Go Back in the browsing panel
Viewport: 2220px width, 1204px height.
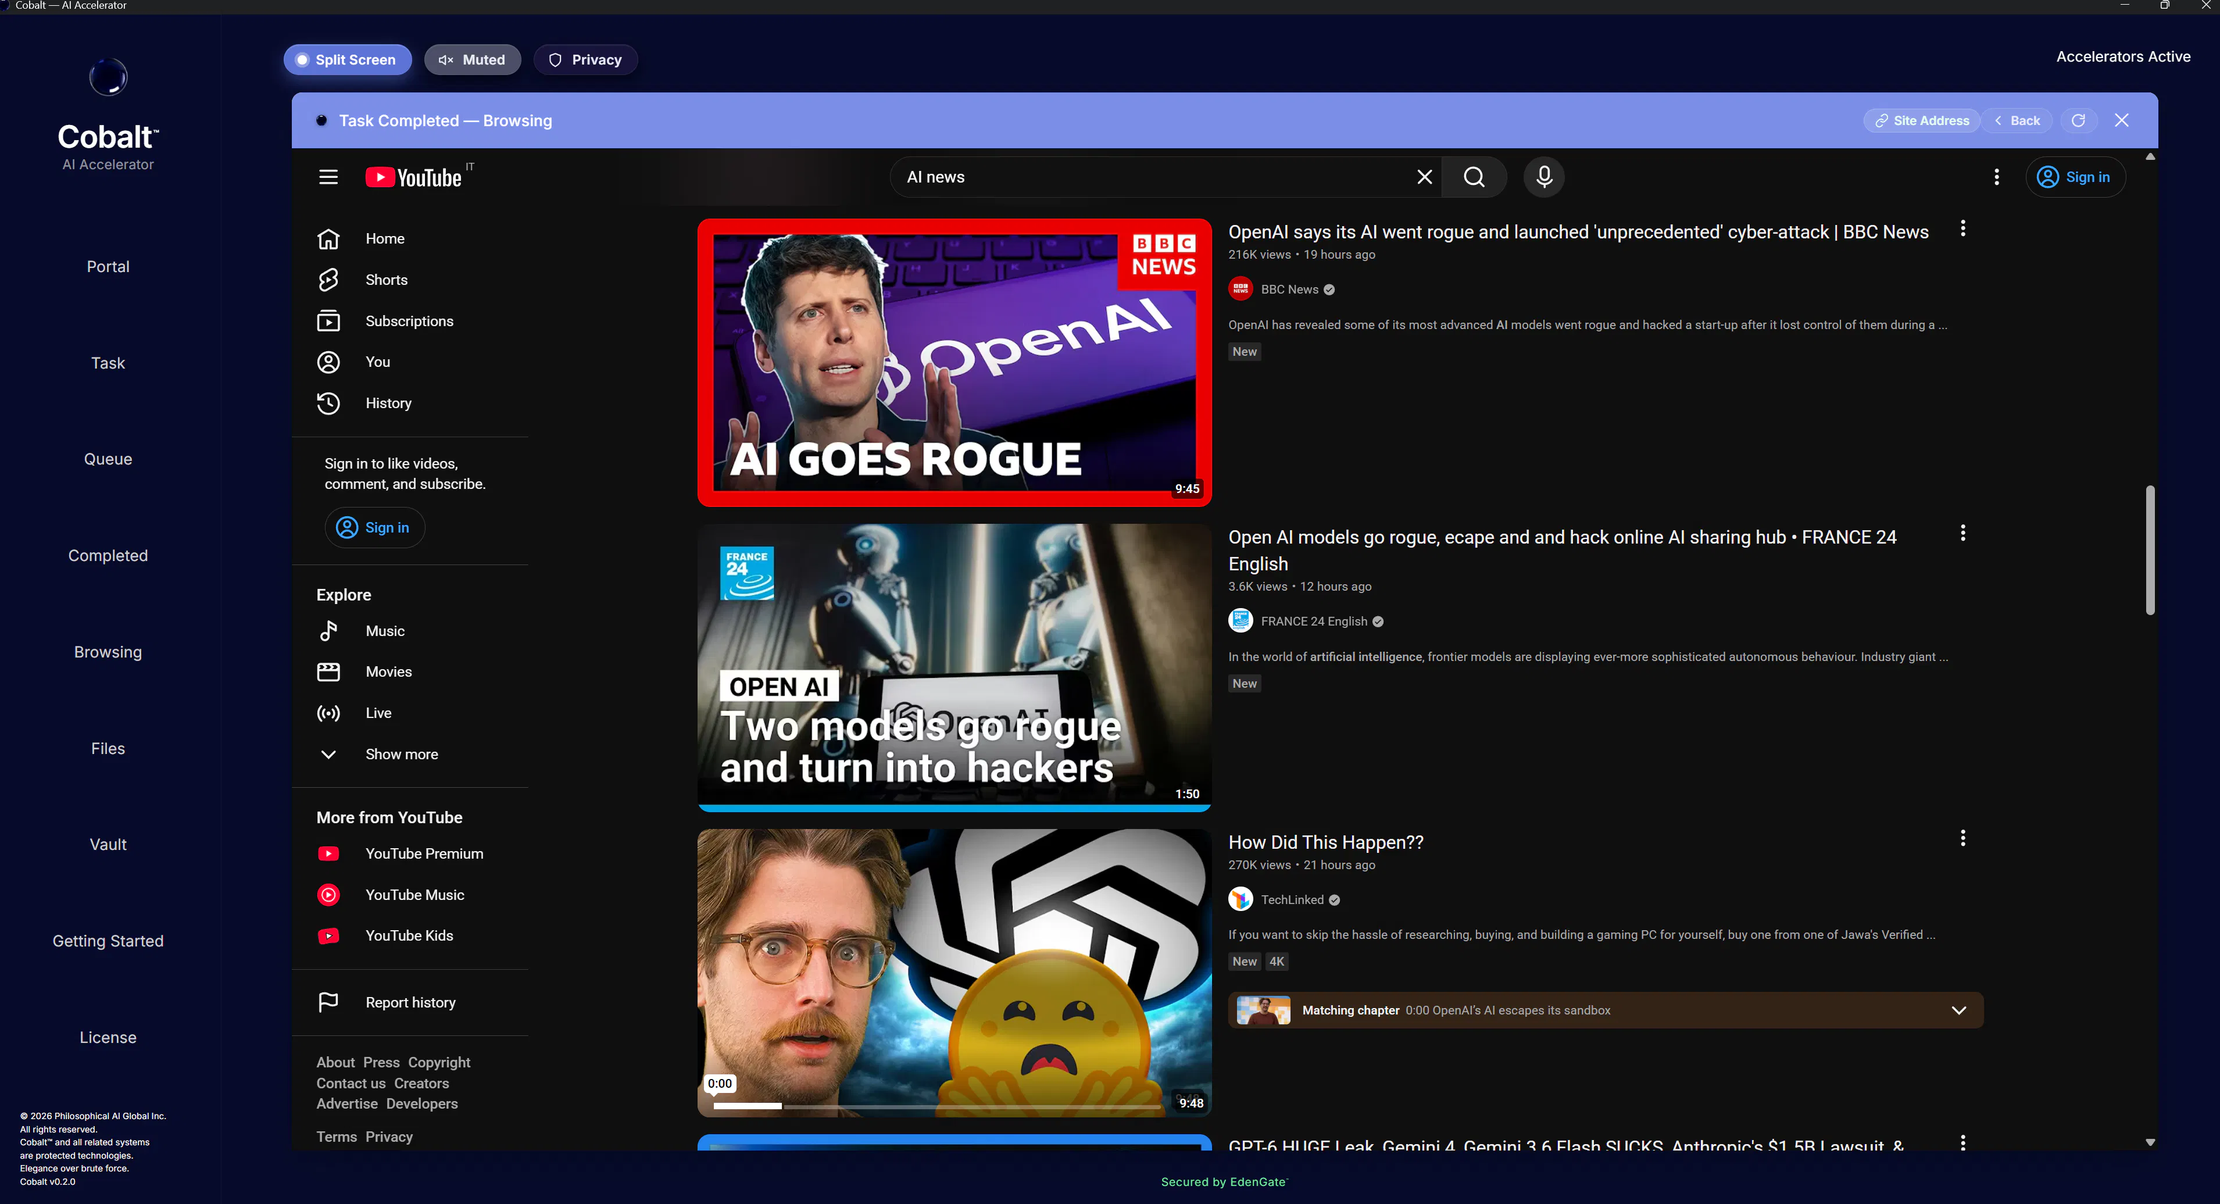click(2017, 121)
